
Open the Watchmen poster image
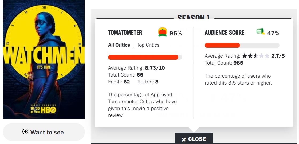click(44, 59)
